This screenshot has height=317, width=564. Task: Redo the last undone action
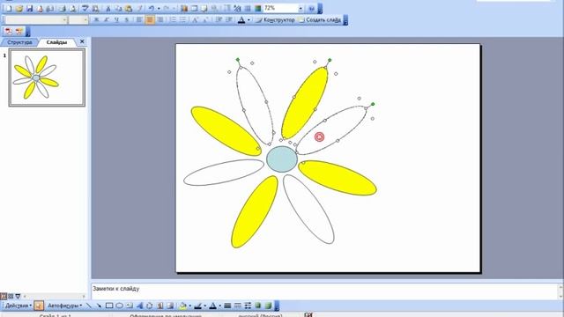tap(167, 8)
